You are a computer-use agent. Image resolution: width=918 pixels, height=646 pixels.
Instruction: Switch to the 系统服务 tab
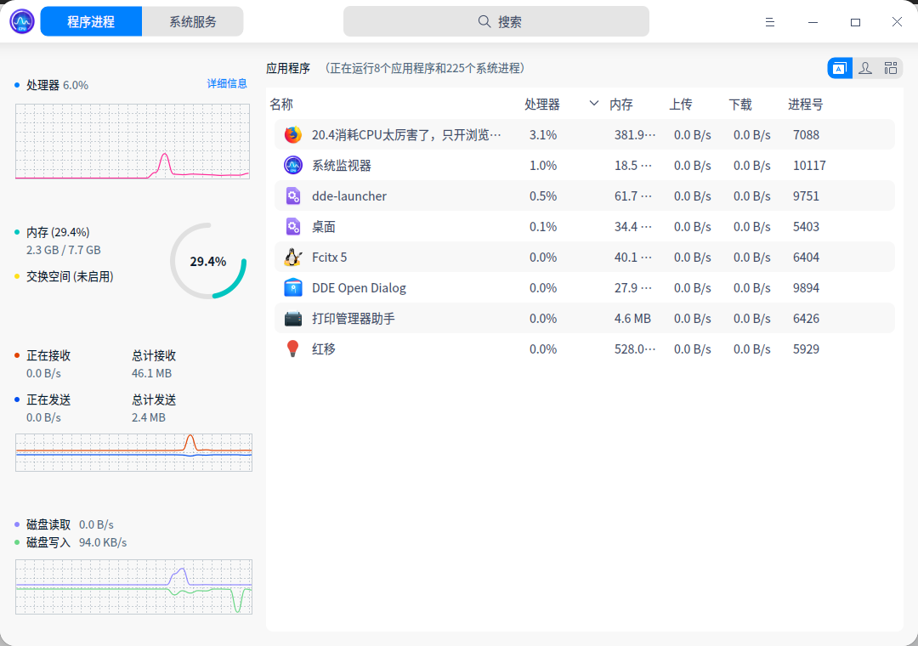[x=192, y=20]
